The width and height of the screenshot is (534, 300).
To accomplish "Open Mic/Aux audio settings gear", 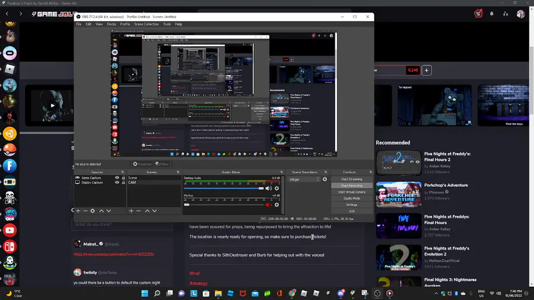I will click(x=277, y=205).
